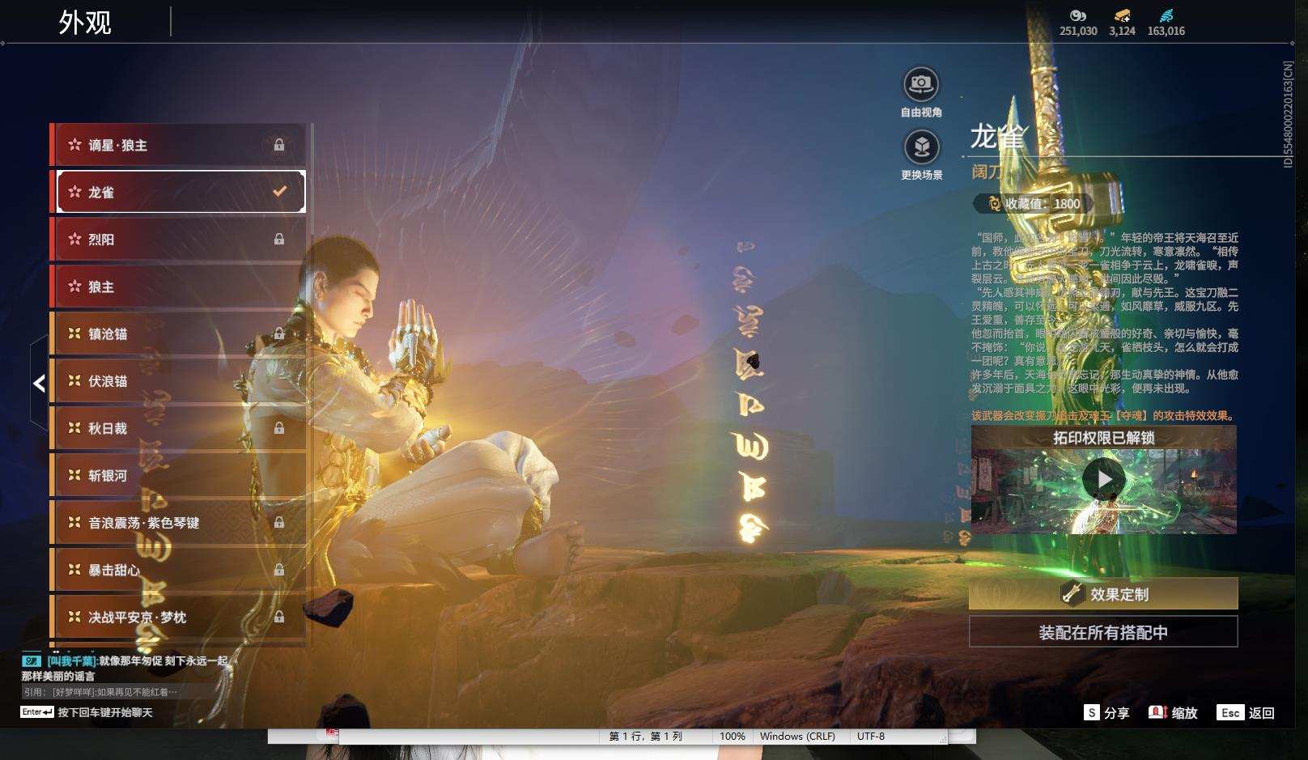This screenshot has height=760, width=1308.
Task: Click the lock icon on 摘星·狼主
Action: pos(279,145)
